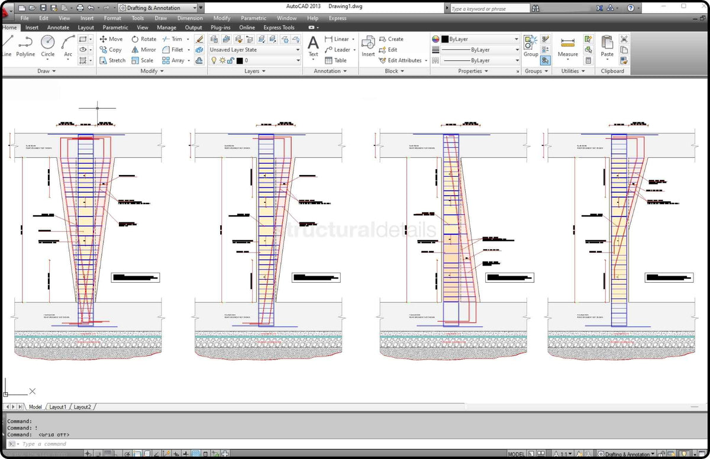Click the Undo arrow in quick access toolbar
The width and height of the screenshot is (710, 459).
coord(91,8)
